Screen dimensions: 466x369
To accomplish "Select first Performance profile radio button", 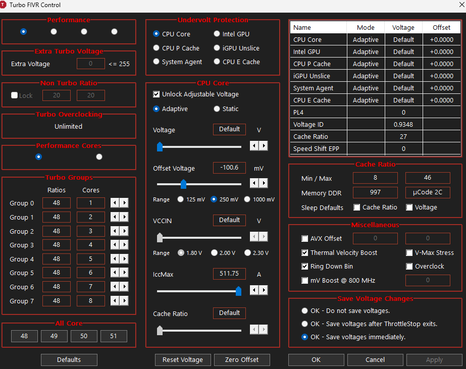I will [24, 31].
